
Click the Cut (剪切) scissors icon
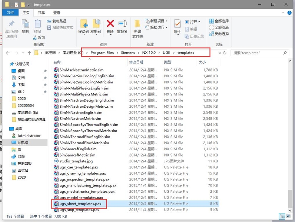point(35,37)
